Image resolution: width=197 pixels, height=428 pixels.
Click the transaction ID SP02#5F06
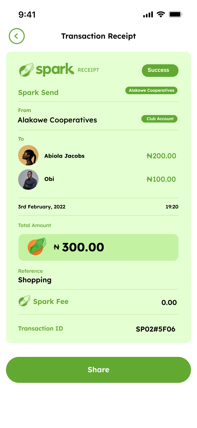point(155,329)
